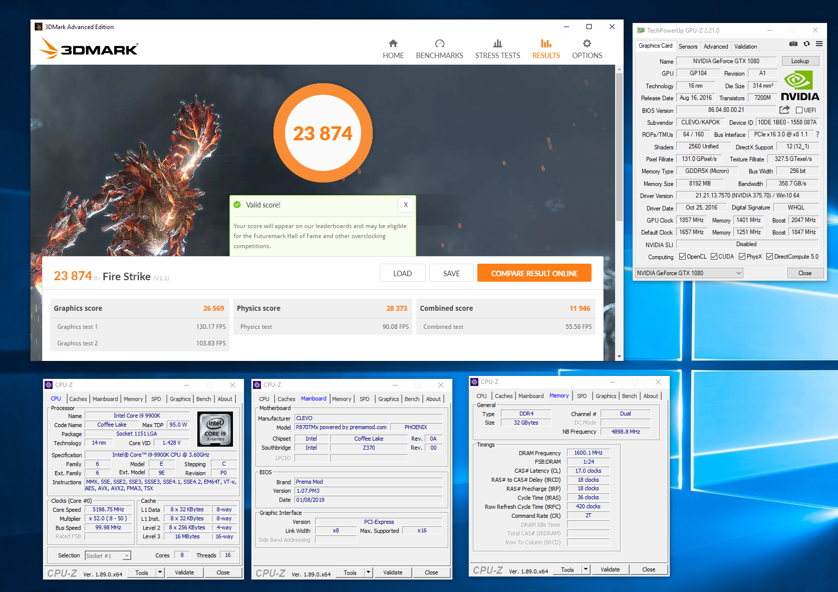Open the GPU-Z hamburger menu

point(819,44)
